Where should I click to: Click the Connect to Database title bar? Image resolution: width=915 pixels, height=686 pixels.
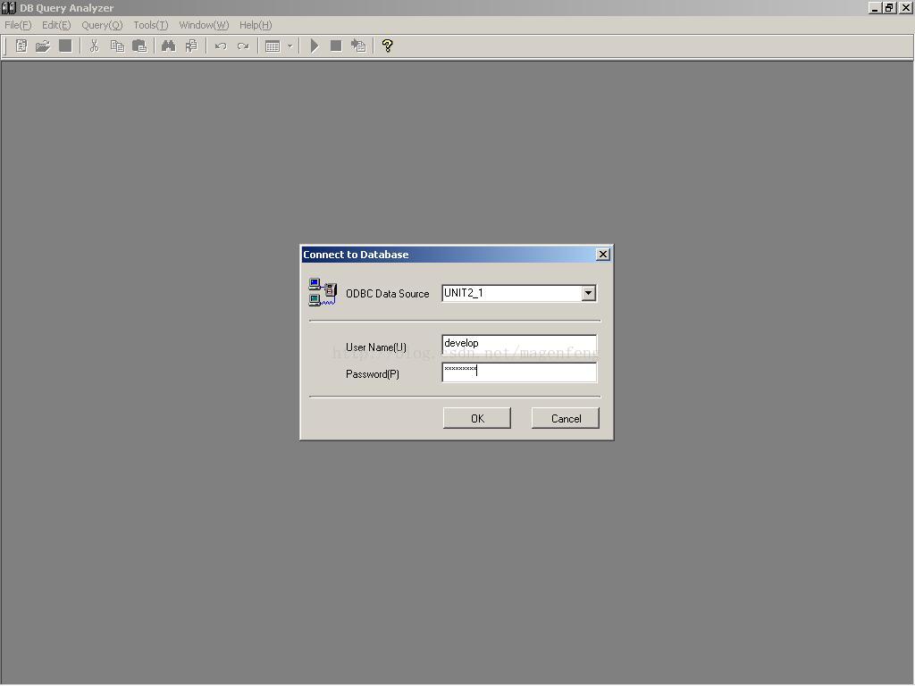pos(457,255)
